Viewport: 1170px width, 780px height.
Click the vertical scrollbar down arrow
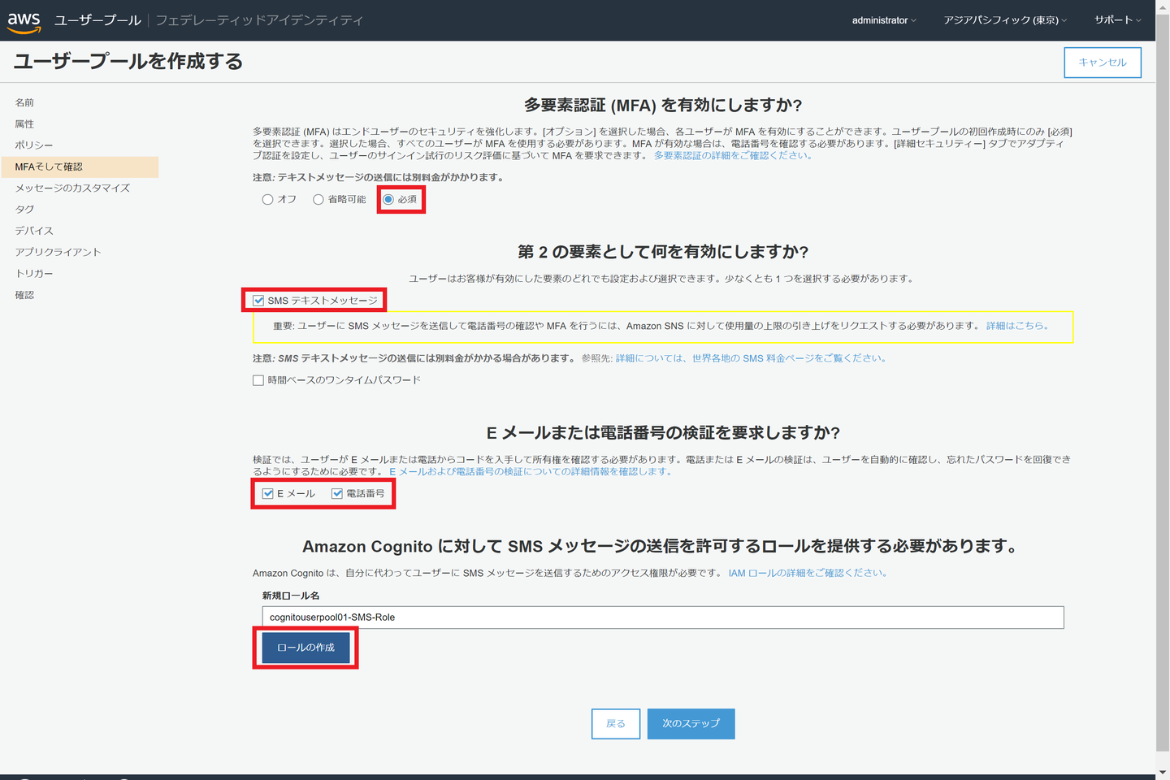tap(1163, 773)
